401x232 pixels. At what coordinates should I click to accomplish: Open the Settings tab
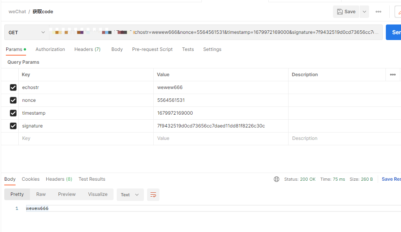(x=212, y=49)
